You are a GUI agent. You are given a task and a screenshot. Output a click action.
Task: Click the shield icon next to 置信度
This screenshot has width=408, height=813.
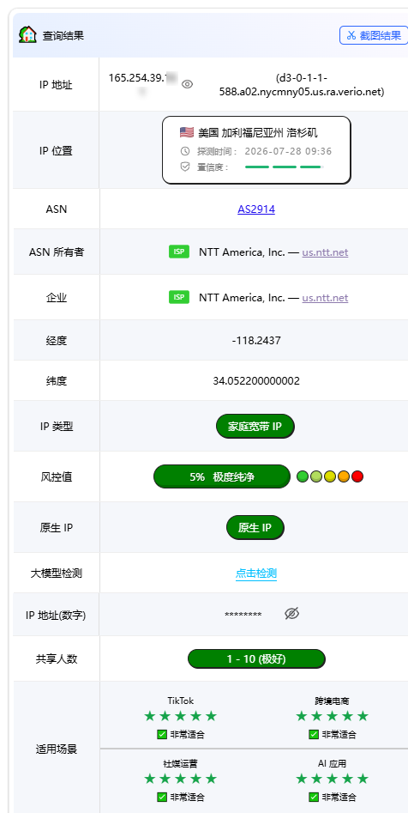185,167
